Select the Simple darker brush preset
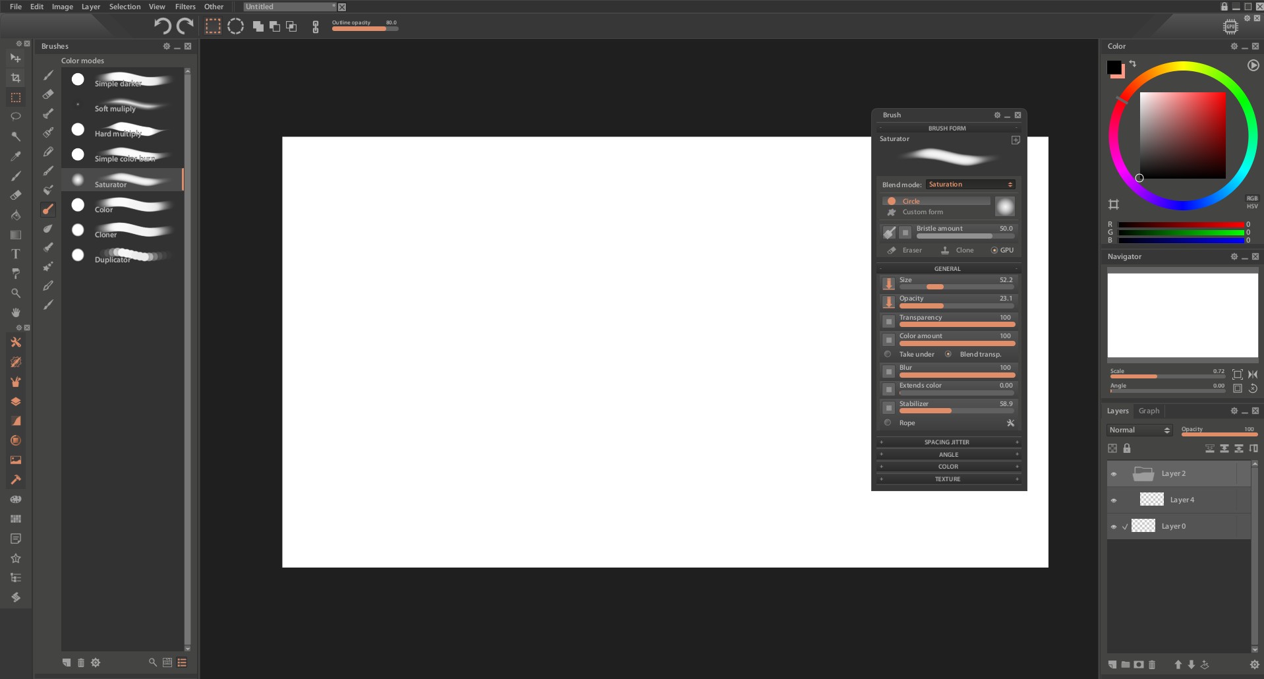 click(122, 80)
